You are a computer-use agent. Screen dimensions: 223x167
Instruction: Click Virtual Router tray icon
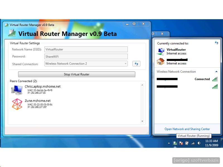[x=175, y=143]
